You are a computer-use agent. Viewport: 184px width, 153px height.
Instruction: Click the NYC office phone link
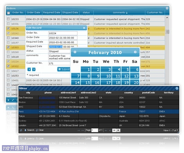point(47,107)
